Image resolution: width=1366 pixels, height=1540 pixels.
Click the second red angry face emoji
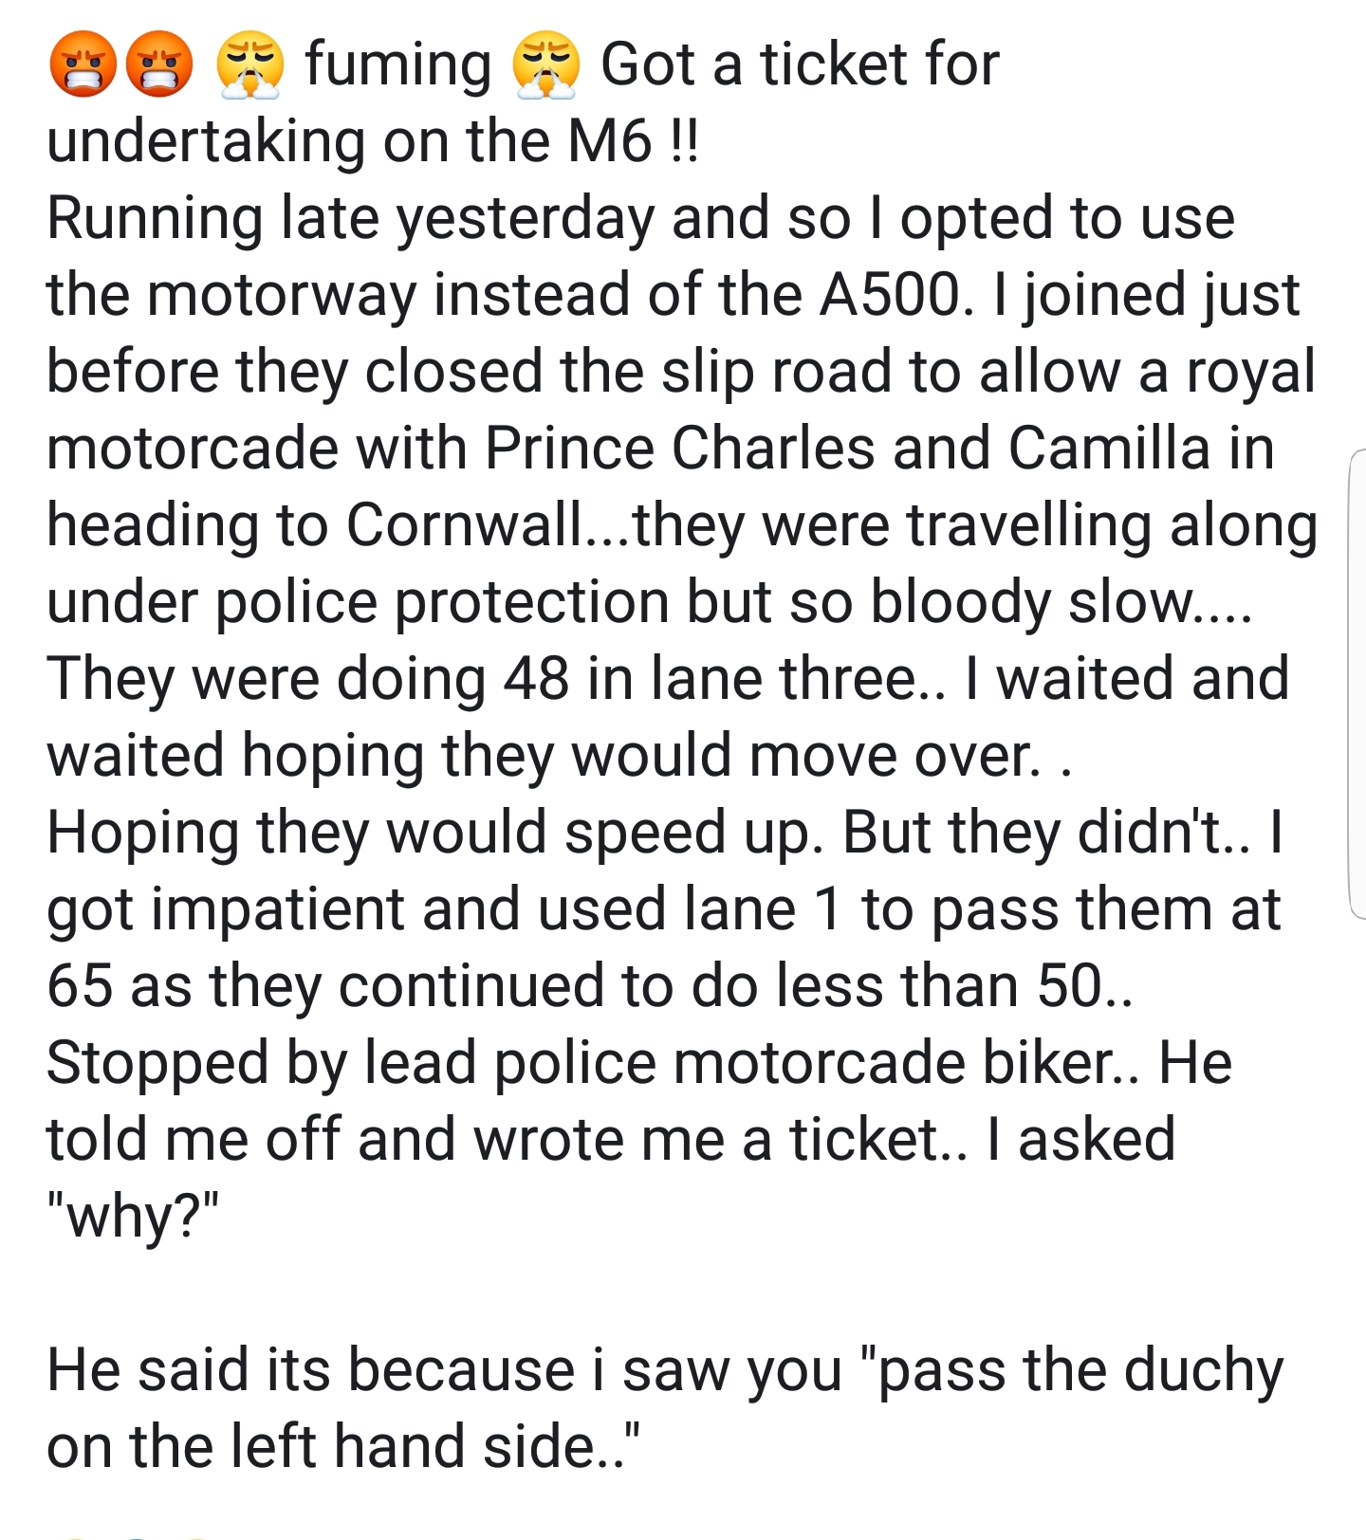[x=159, y=65]
